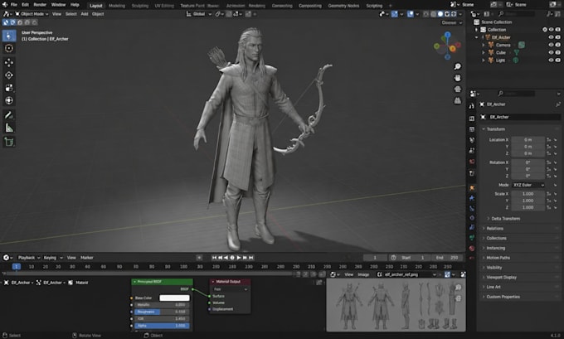
Task: Click the Blender logo icon
Action: coord(5,5)
